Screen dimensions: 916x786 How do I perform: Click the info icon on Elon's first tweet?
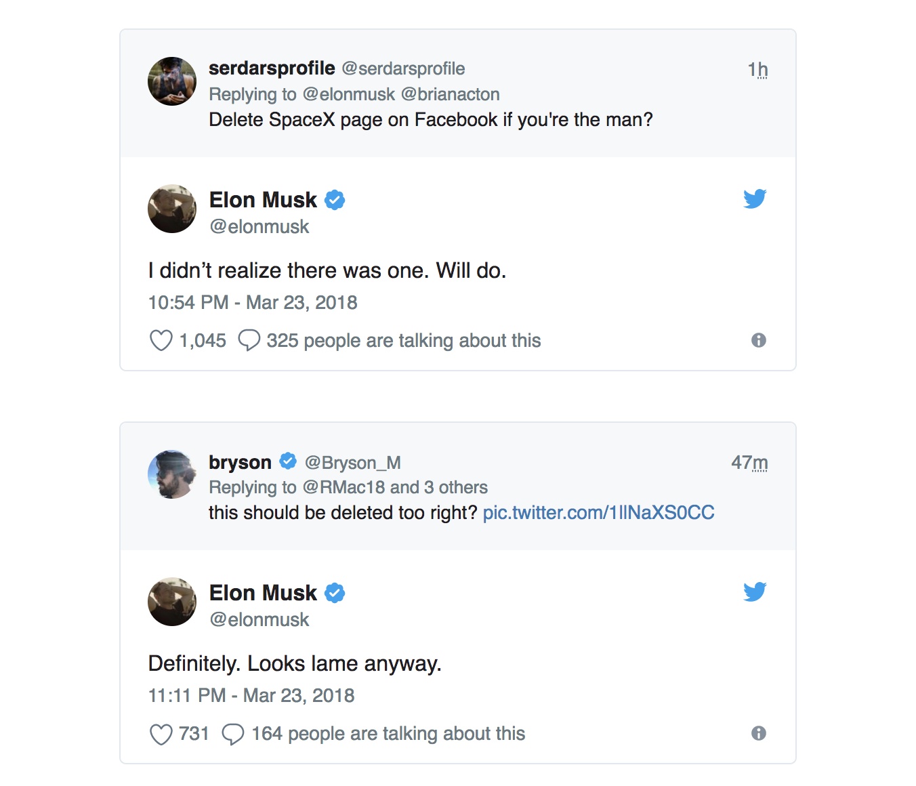[759, 339]
